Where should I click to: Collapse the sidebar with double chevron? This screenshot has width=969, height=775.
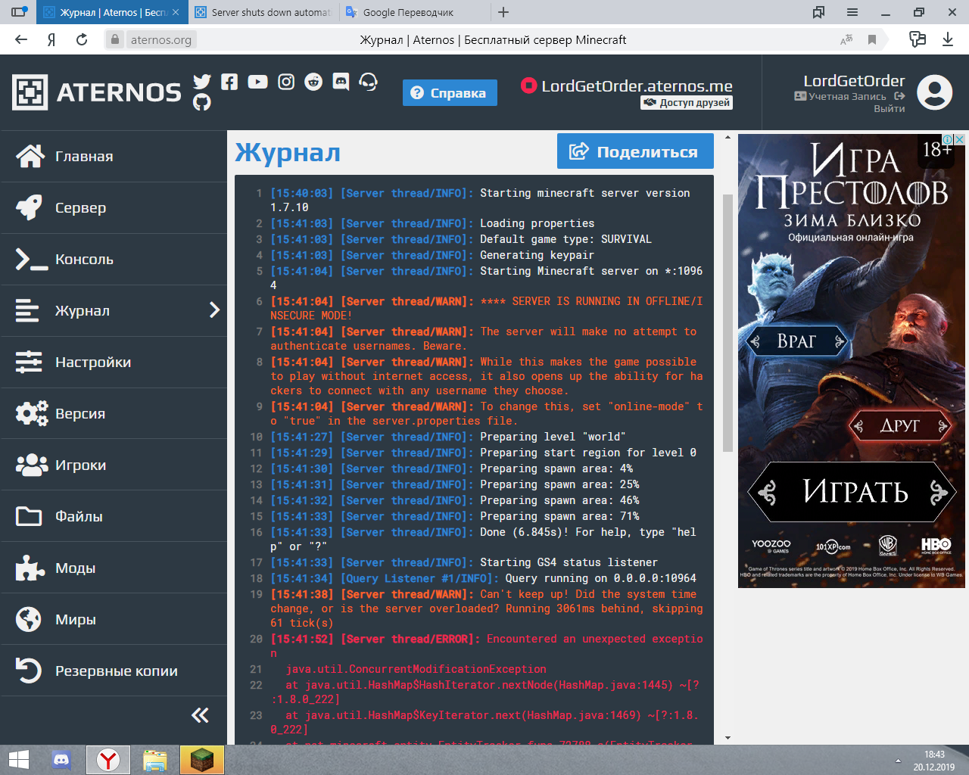coord(200,715)
